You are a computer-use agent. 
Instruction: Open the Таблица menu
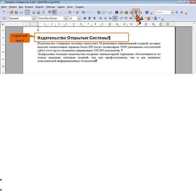[x=50, y=7]
